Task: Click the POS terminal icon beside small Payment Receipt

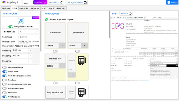Action: [82, 92]
